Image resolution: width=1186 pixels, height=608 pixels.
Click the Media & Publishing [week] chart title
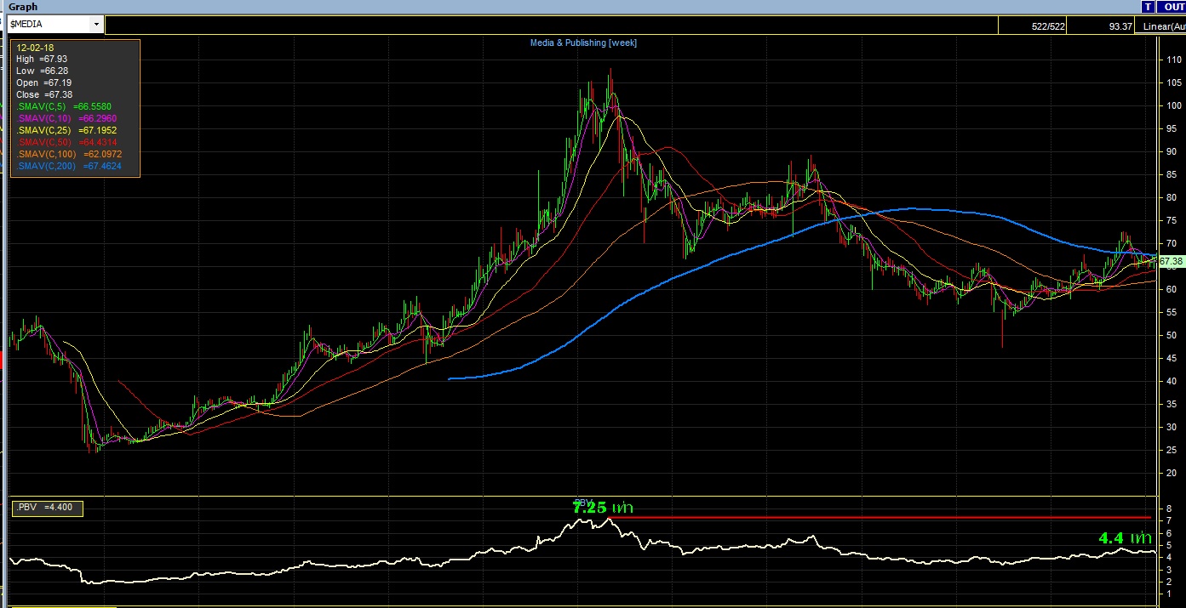click(x=583, y=43)
